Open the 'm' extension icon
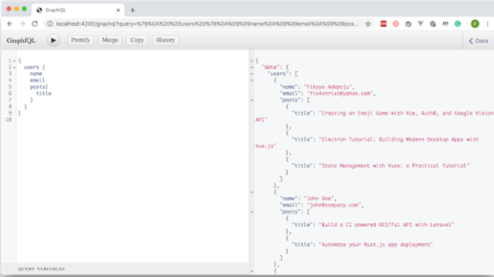 point(445,24)
